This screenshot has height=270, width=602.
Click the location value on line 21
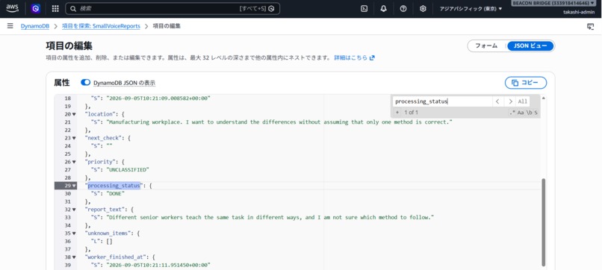click(x=279, y=122)
